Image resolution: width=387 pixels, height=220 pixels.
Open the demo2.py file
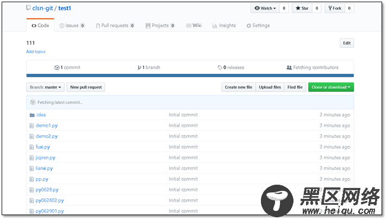click(x=47, y=136)
